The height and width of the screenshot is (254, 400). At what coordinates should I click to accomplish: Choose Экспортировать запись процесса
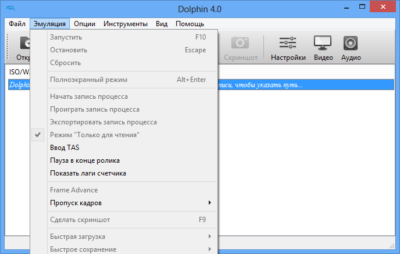pyautogui.click(x=124, y=122)
